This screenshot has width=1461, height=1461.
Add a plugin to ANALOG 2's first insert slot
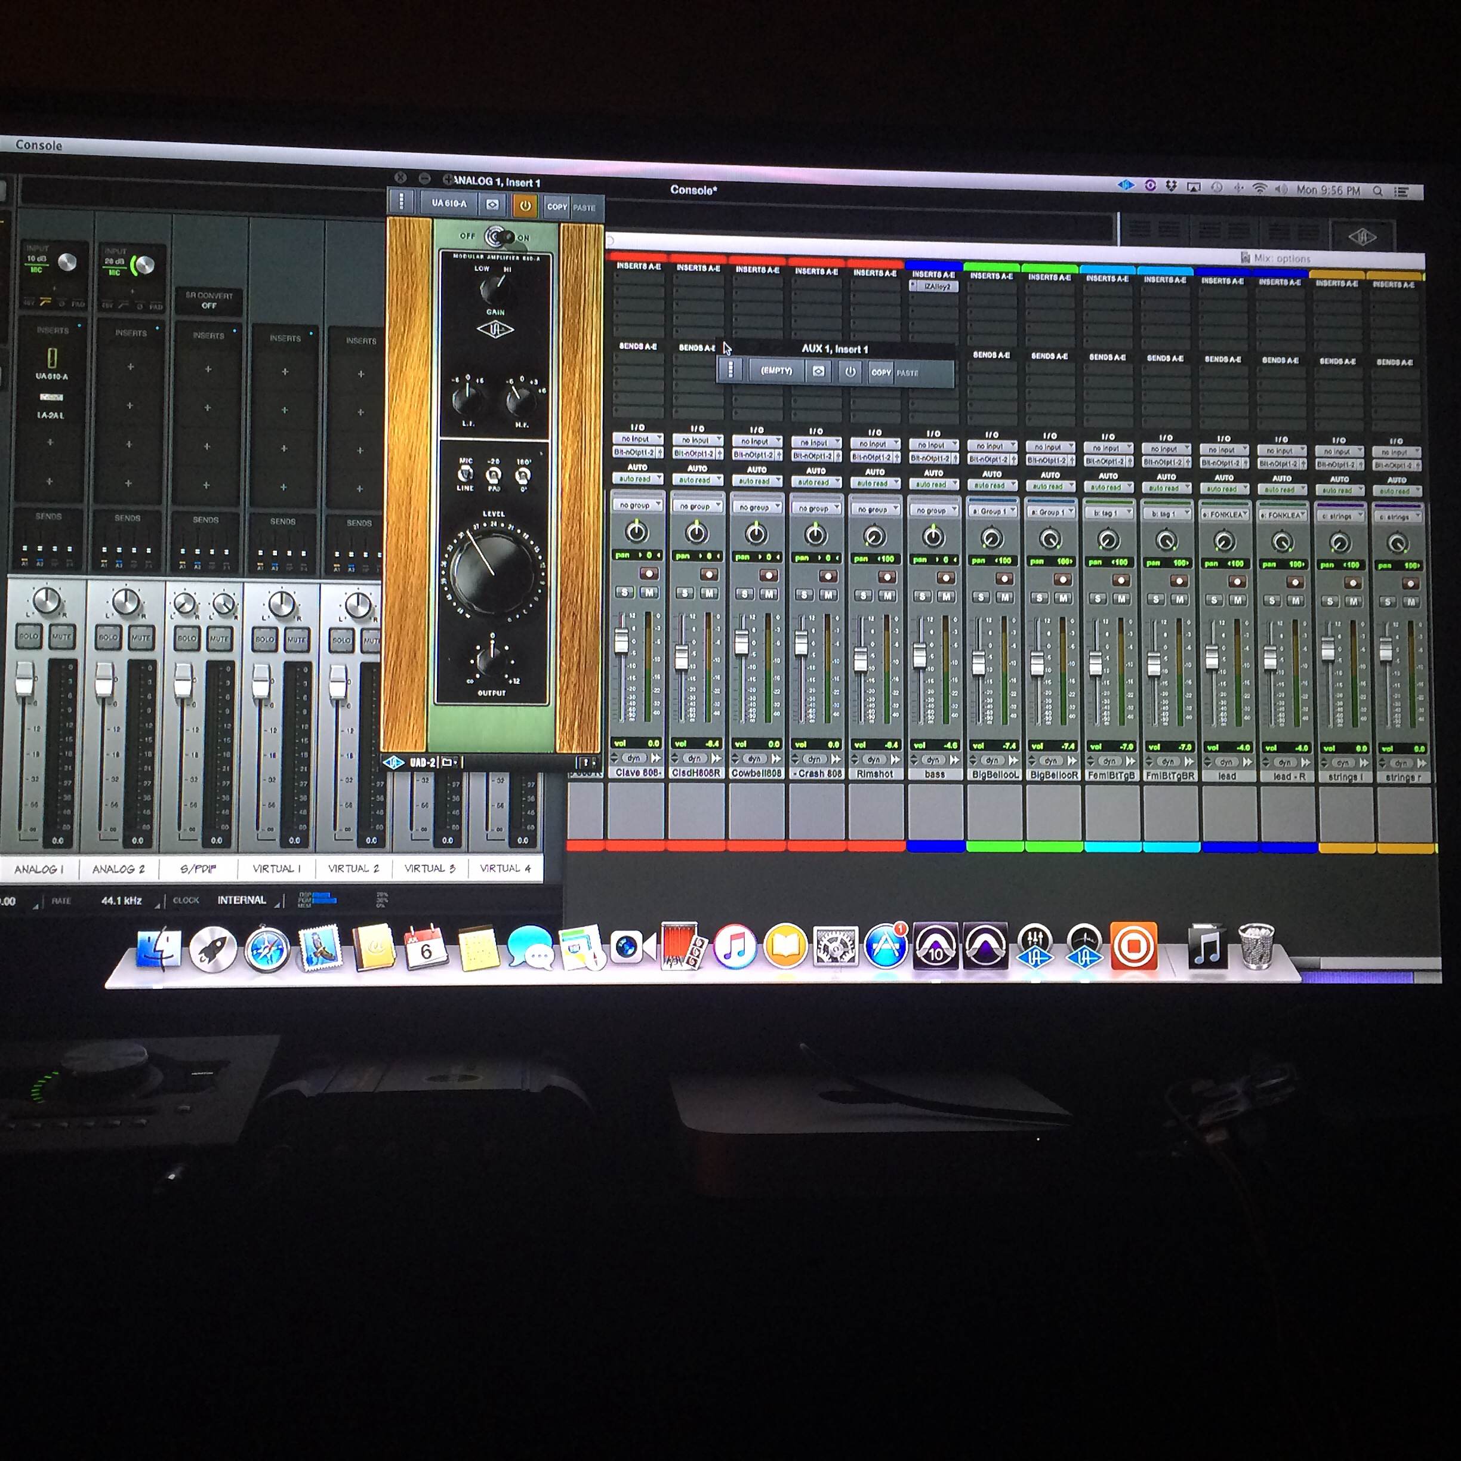130,367
